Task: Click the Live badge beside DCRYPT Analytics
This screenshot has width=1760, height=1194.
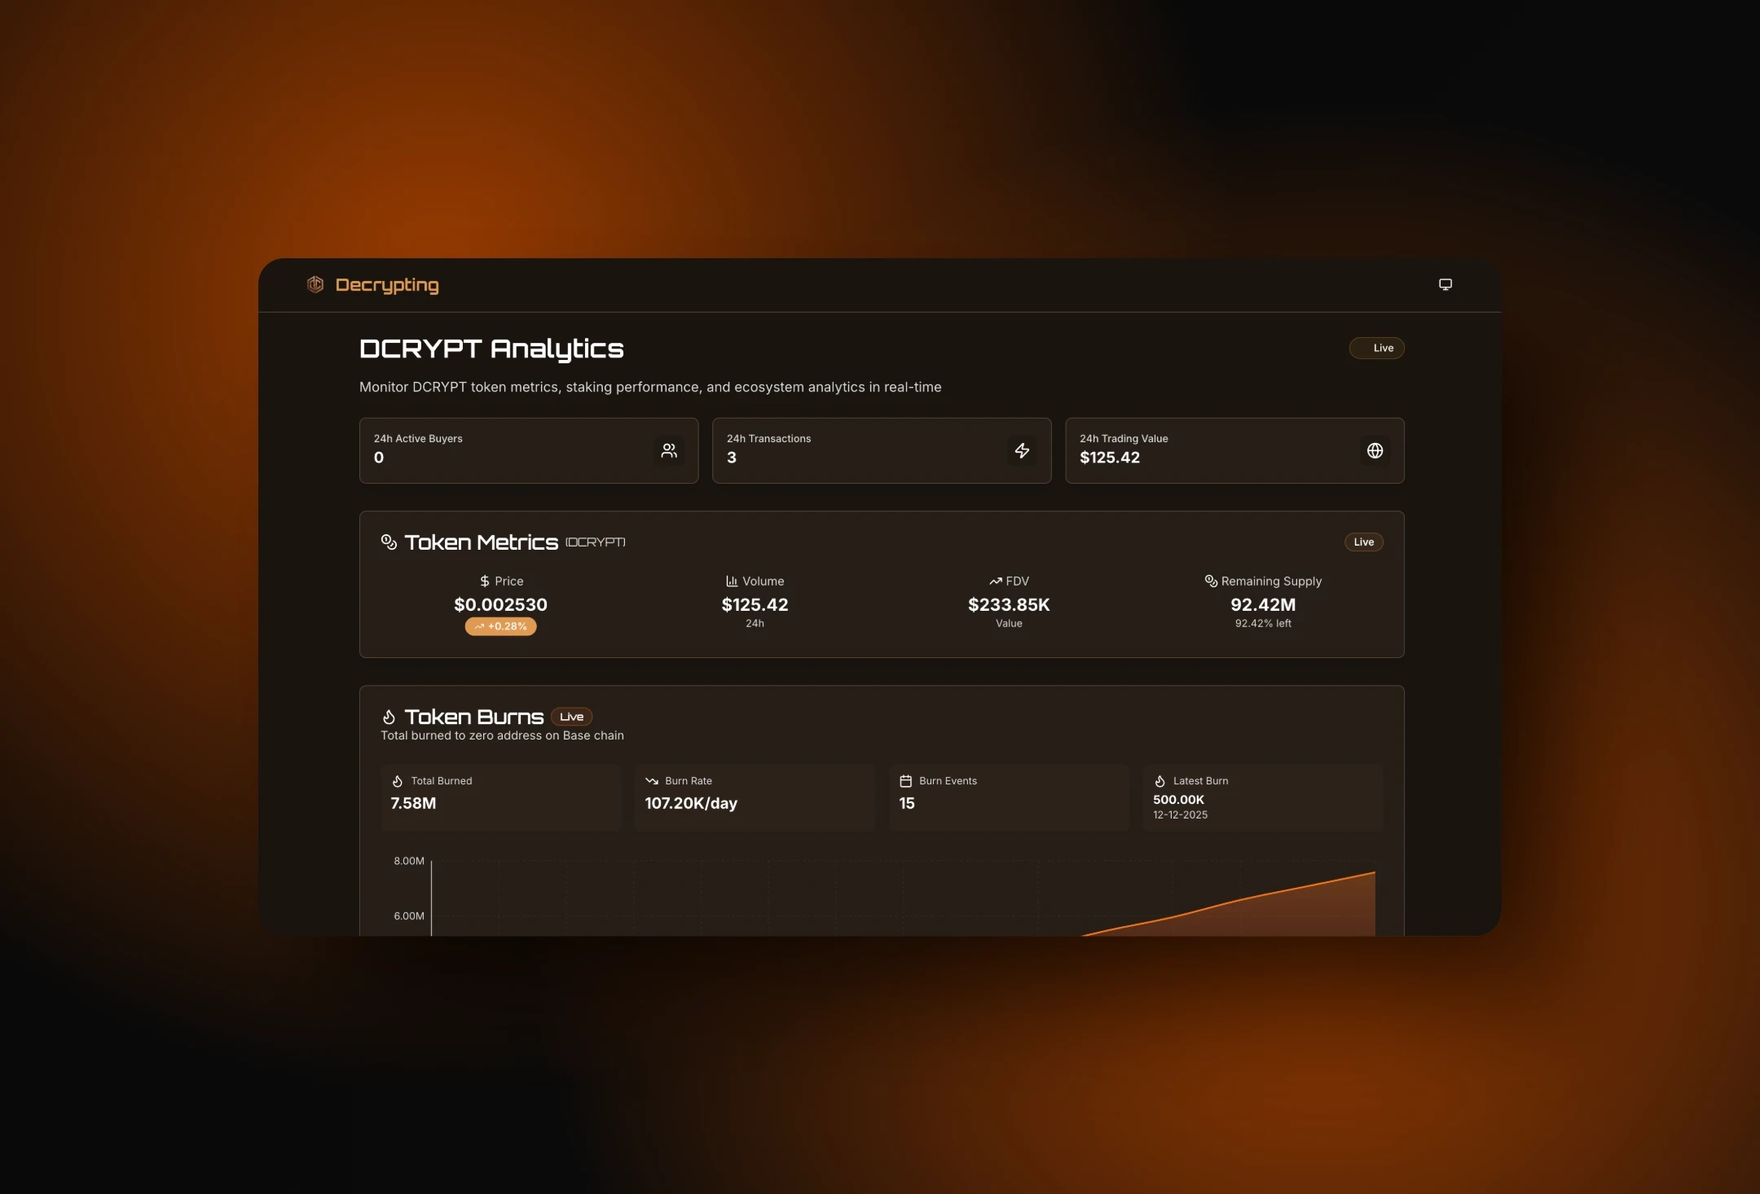Action: tap(1376, 348)
